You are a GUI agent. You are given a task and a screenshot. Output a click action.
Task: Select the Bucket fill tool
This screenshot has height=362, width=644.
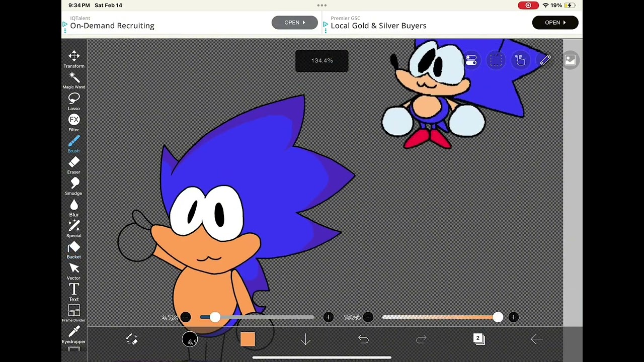74,250
